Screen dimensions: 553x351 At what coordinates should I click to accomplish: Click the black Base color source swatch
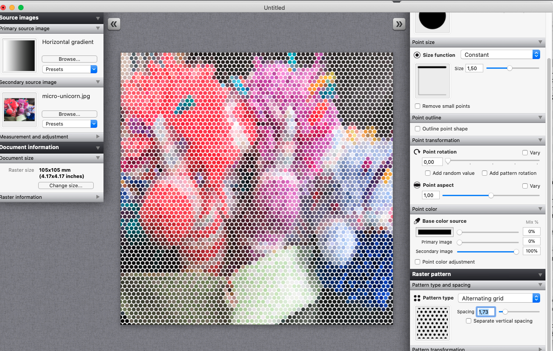pyautogui.click(x=434, y=232)
